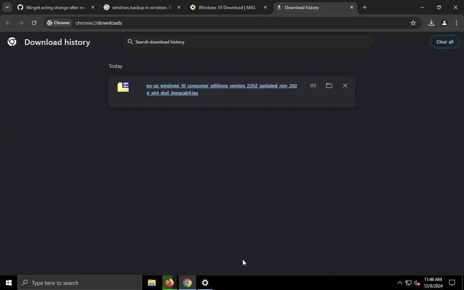Open the Chrome three-dot menu
Image resolution: width=464 pixels, height=290 pixels.
coord(456,23)
